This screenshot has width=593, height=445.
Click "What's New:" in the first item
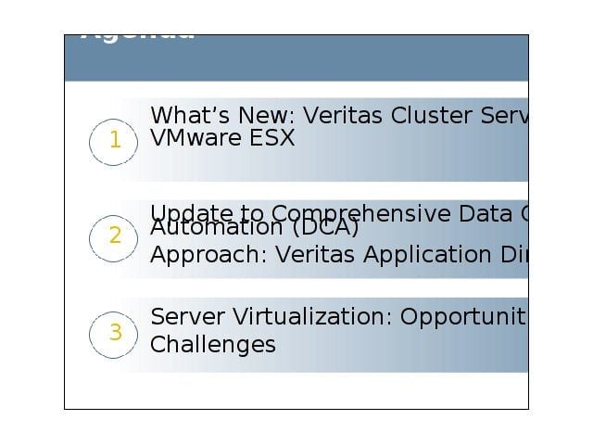222,115
